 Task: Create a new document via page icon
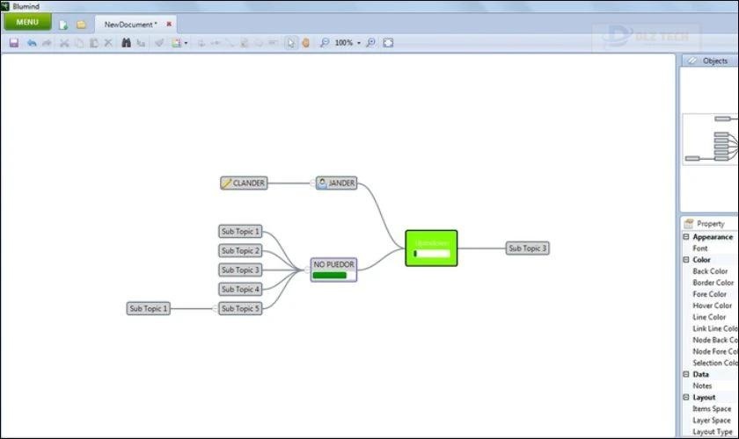click(63, 25)
